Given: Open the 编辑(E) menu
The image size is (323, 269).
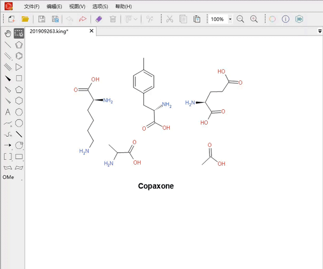Looking at the screenshot, I should tap(54, 6).
